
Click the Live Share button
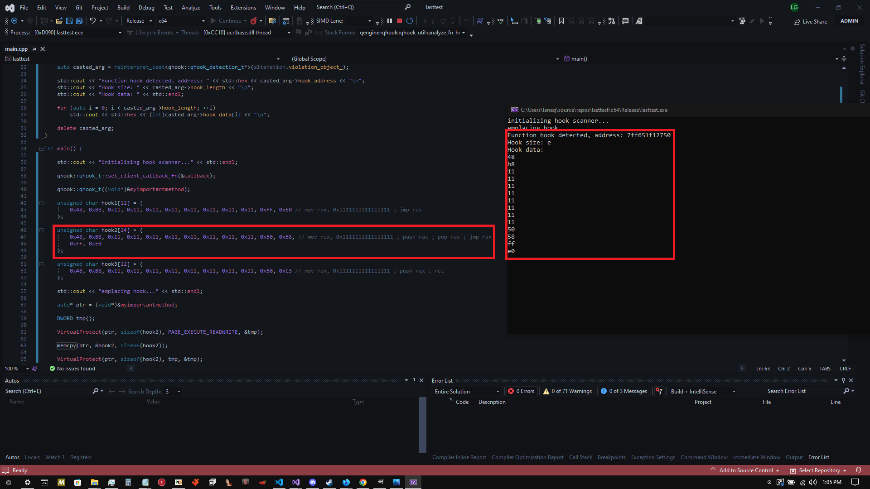pos(810,21)
